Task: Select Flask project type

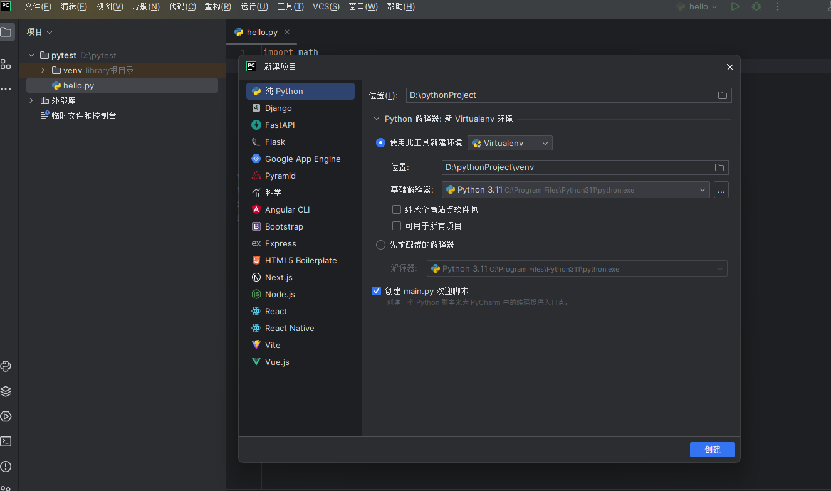Action: coord(300,142)
